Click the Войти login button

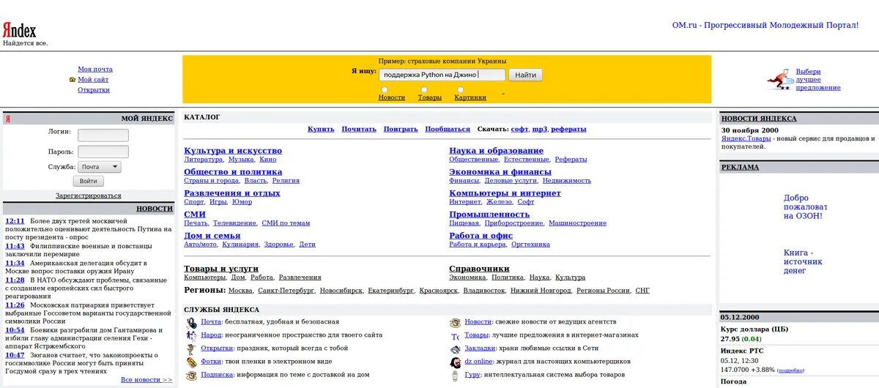click(x=89, y=182)
